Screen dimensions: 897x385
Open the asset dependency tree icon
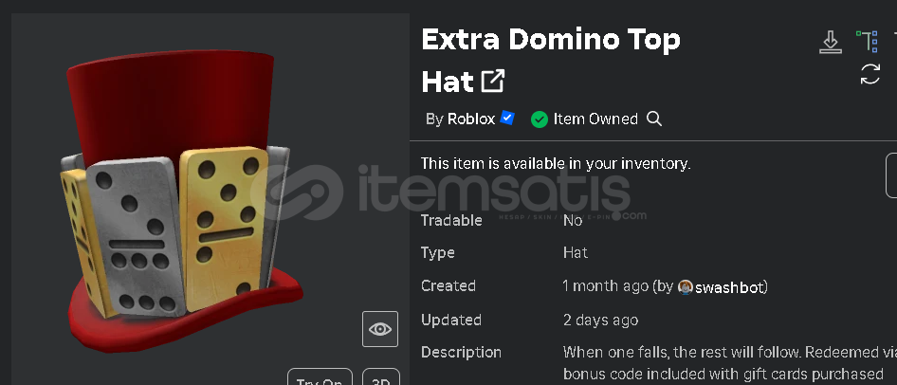[x=867, y=42]
